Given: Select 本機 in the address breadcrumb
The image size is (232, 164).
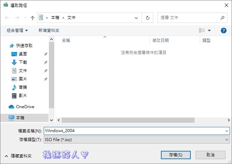Looking at the screenshot, I should pyautogui.click(x=55, y=18).
